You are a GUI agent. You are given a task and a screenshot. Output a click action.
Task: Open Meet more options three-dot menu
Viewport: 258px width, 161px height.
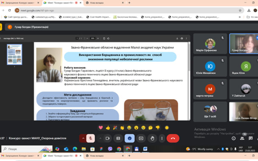pyautogui.click(x=162, y=138)
